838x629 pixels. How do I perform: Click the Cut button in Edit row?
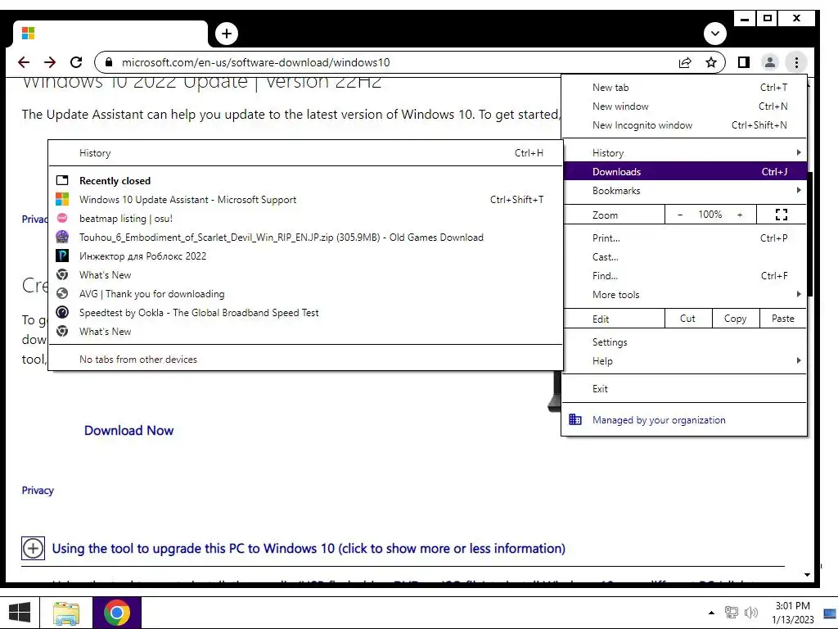click(x=687, y=319)
